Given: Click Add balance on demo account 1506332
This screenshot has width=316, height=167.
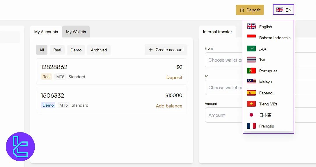Looking at the screenshot, I should 169,106.
